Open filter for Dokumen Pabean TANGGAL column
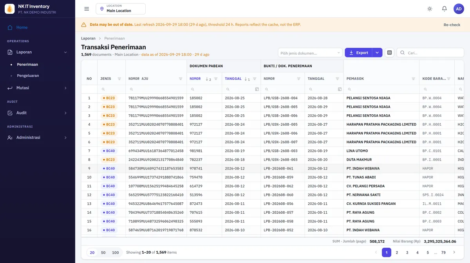This screenshot has height=263, width=470. [255, 79]
